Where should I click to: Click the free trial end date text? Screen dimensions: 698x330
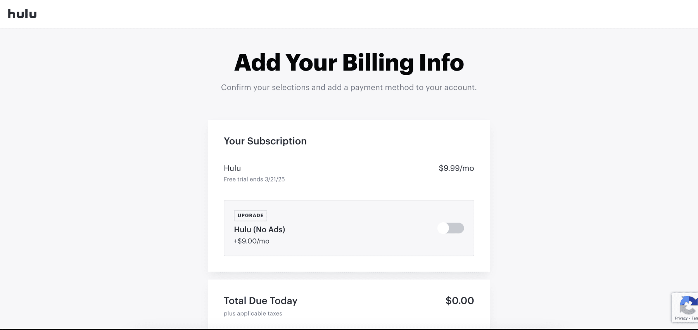pos(254,179)
